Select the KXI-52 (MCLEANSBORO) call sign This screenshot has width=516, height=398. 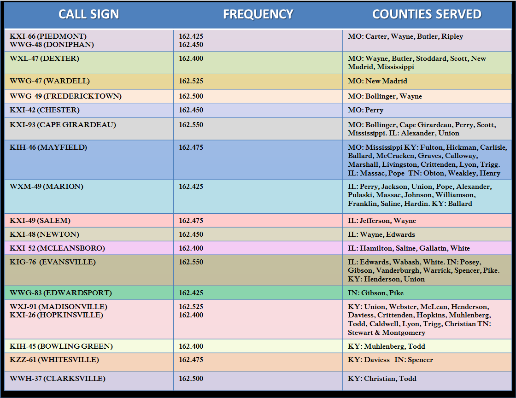[57, 248]
